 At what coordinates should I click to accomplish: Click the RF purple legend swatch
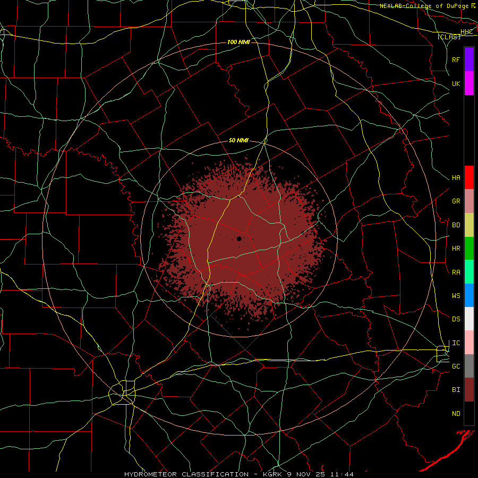pos(469,59)
